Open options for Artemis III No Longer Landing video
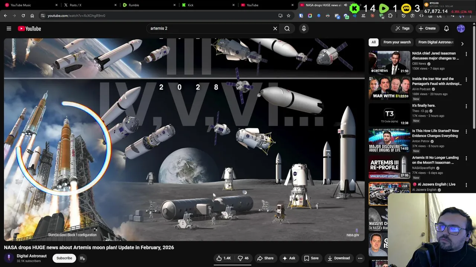This screenshot has width=476, height=267. pyautogui.click(x=466, y=158)
